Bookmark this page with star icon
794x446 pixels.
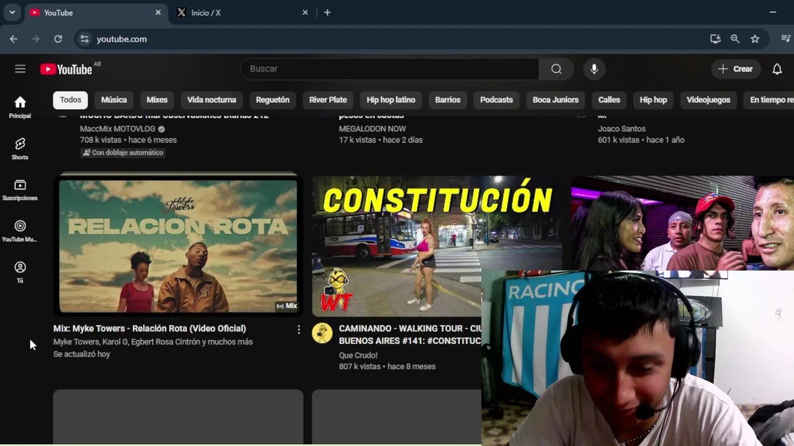(x=755, y=38)
